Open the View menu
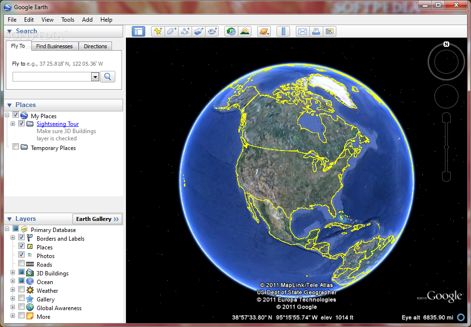 (x=47, y=20)
